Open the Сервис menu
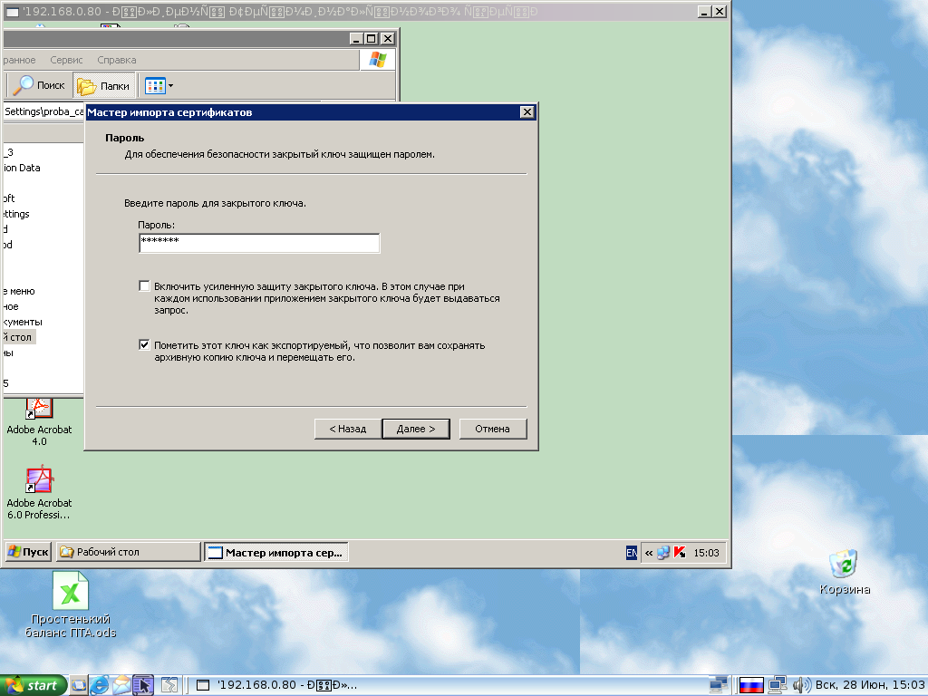This screenshot has height=696, width=928. point(66,60)
